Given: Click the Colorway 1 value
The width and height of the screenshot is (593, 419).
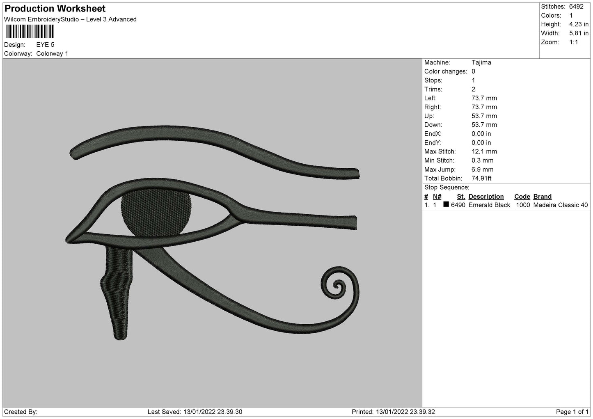Looking at the screenshot, I should 52,54.
